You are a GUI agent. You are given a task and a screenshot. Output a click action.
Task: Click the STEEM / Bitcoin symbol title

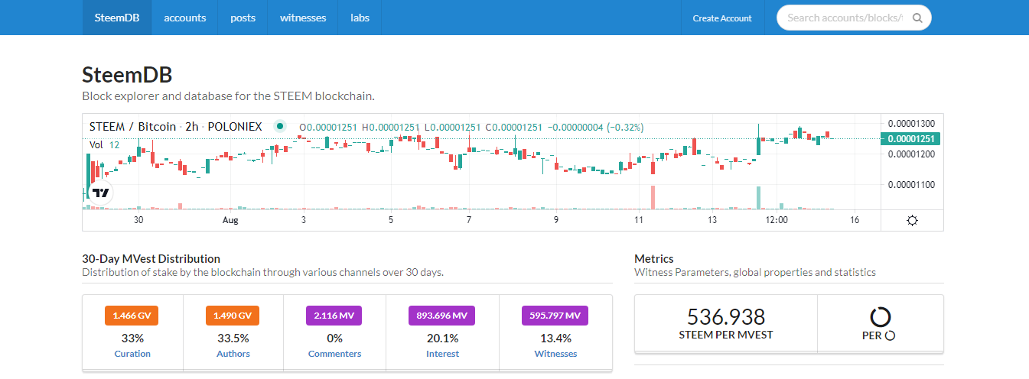coord(132,126)
